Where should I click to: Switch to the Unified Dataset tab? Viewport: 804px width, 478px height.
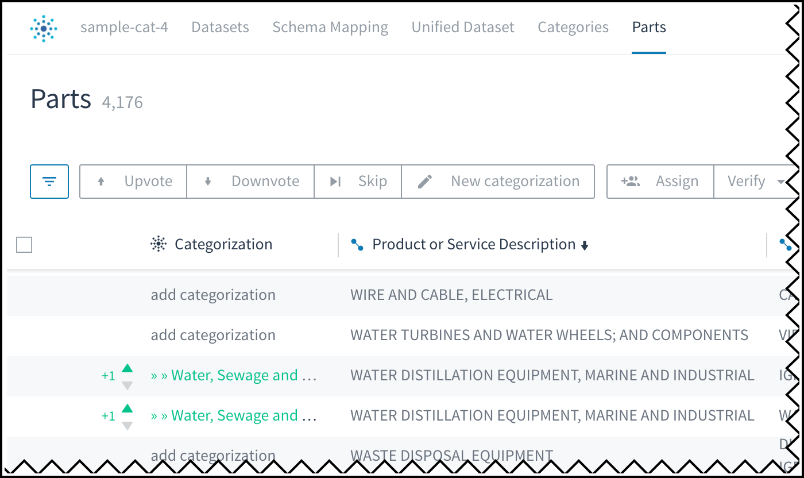463,27
